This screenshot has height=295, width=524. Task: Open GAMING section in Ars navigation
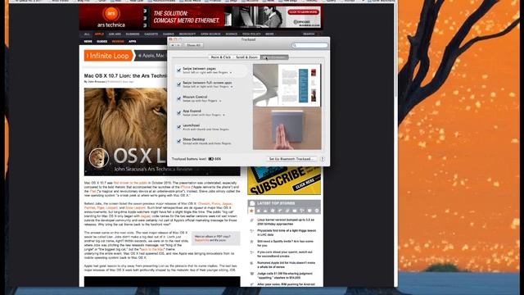(x=169, y=34)
